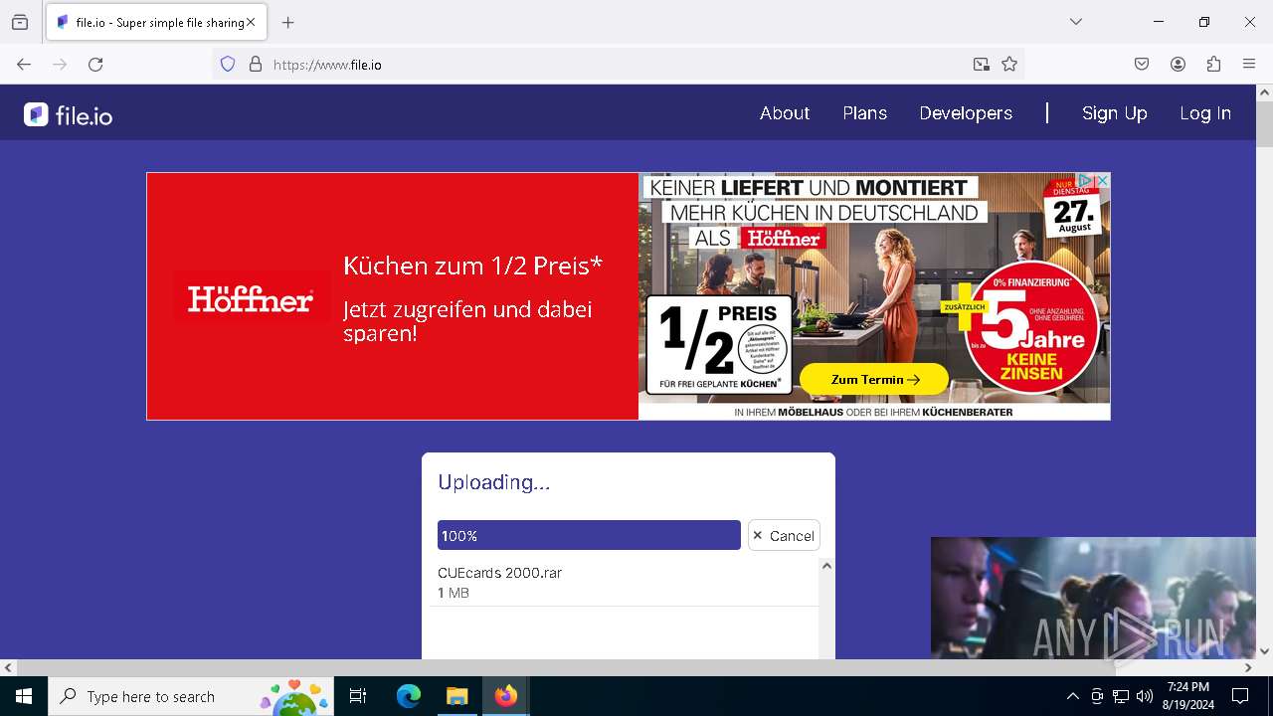The width and height of the screenshot is (1273, 716).
Task: Open the notification center
Action: 1240,696
